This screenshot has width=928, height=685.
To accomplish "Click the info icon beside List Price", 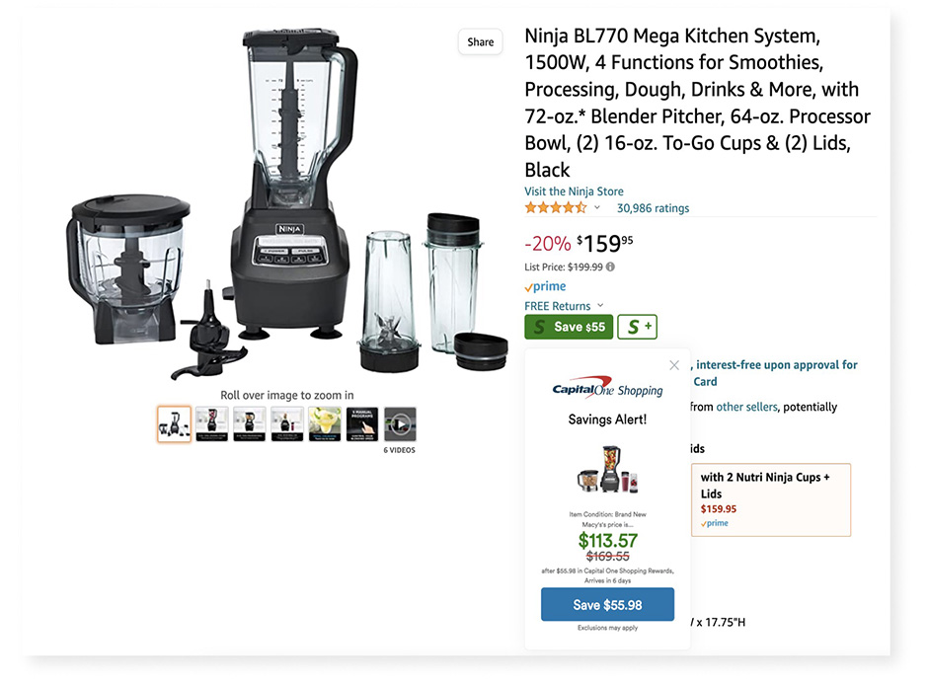I will 610,266.
